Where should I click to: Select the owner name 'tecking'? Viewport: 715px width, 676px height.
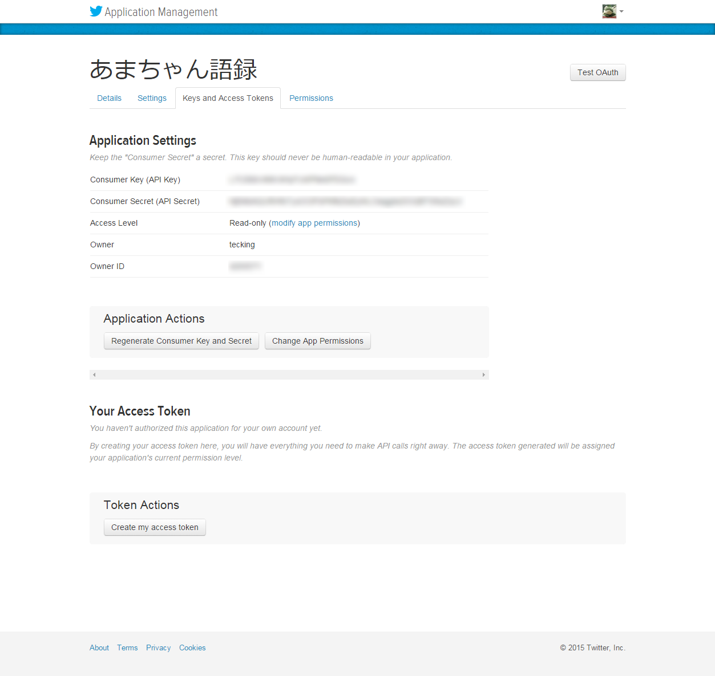click(x=242, y=245)
